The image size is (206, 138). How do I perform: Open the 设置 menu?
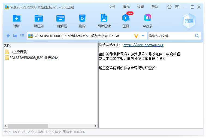click(x=141, y=7)
